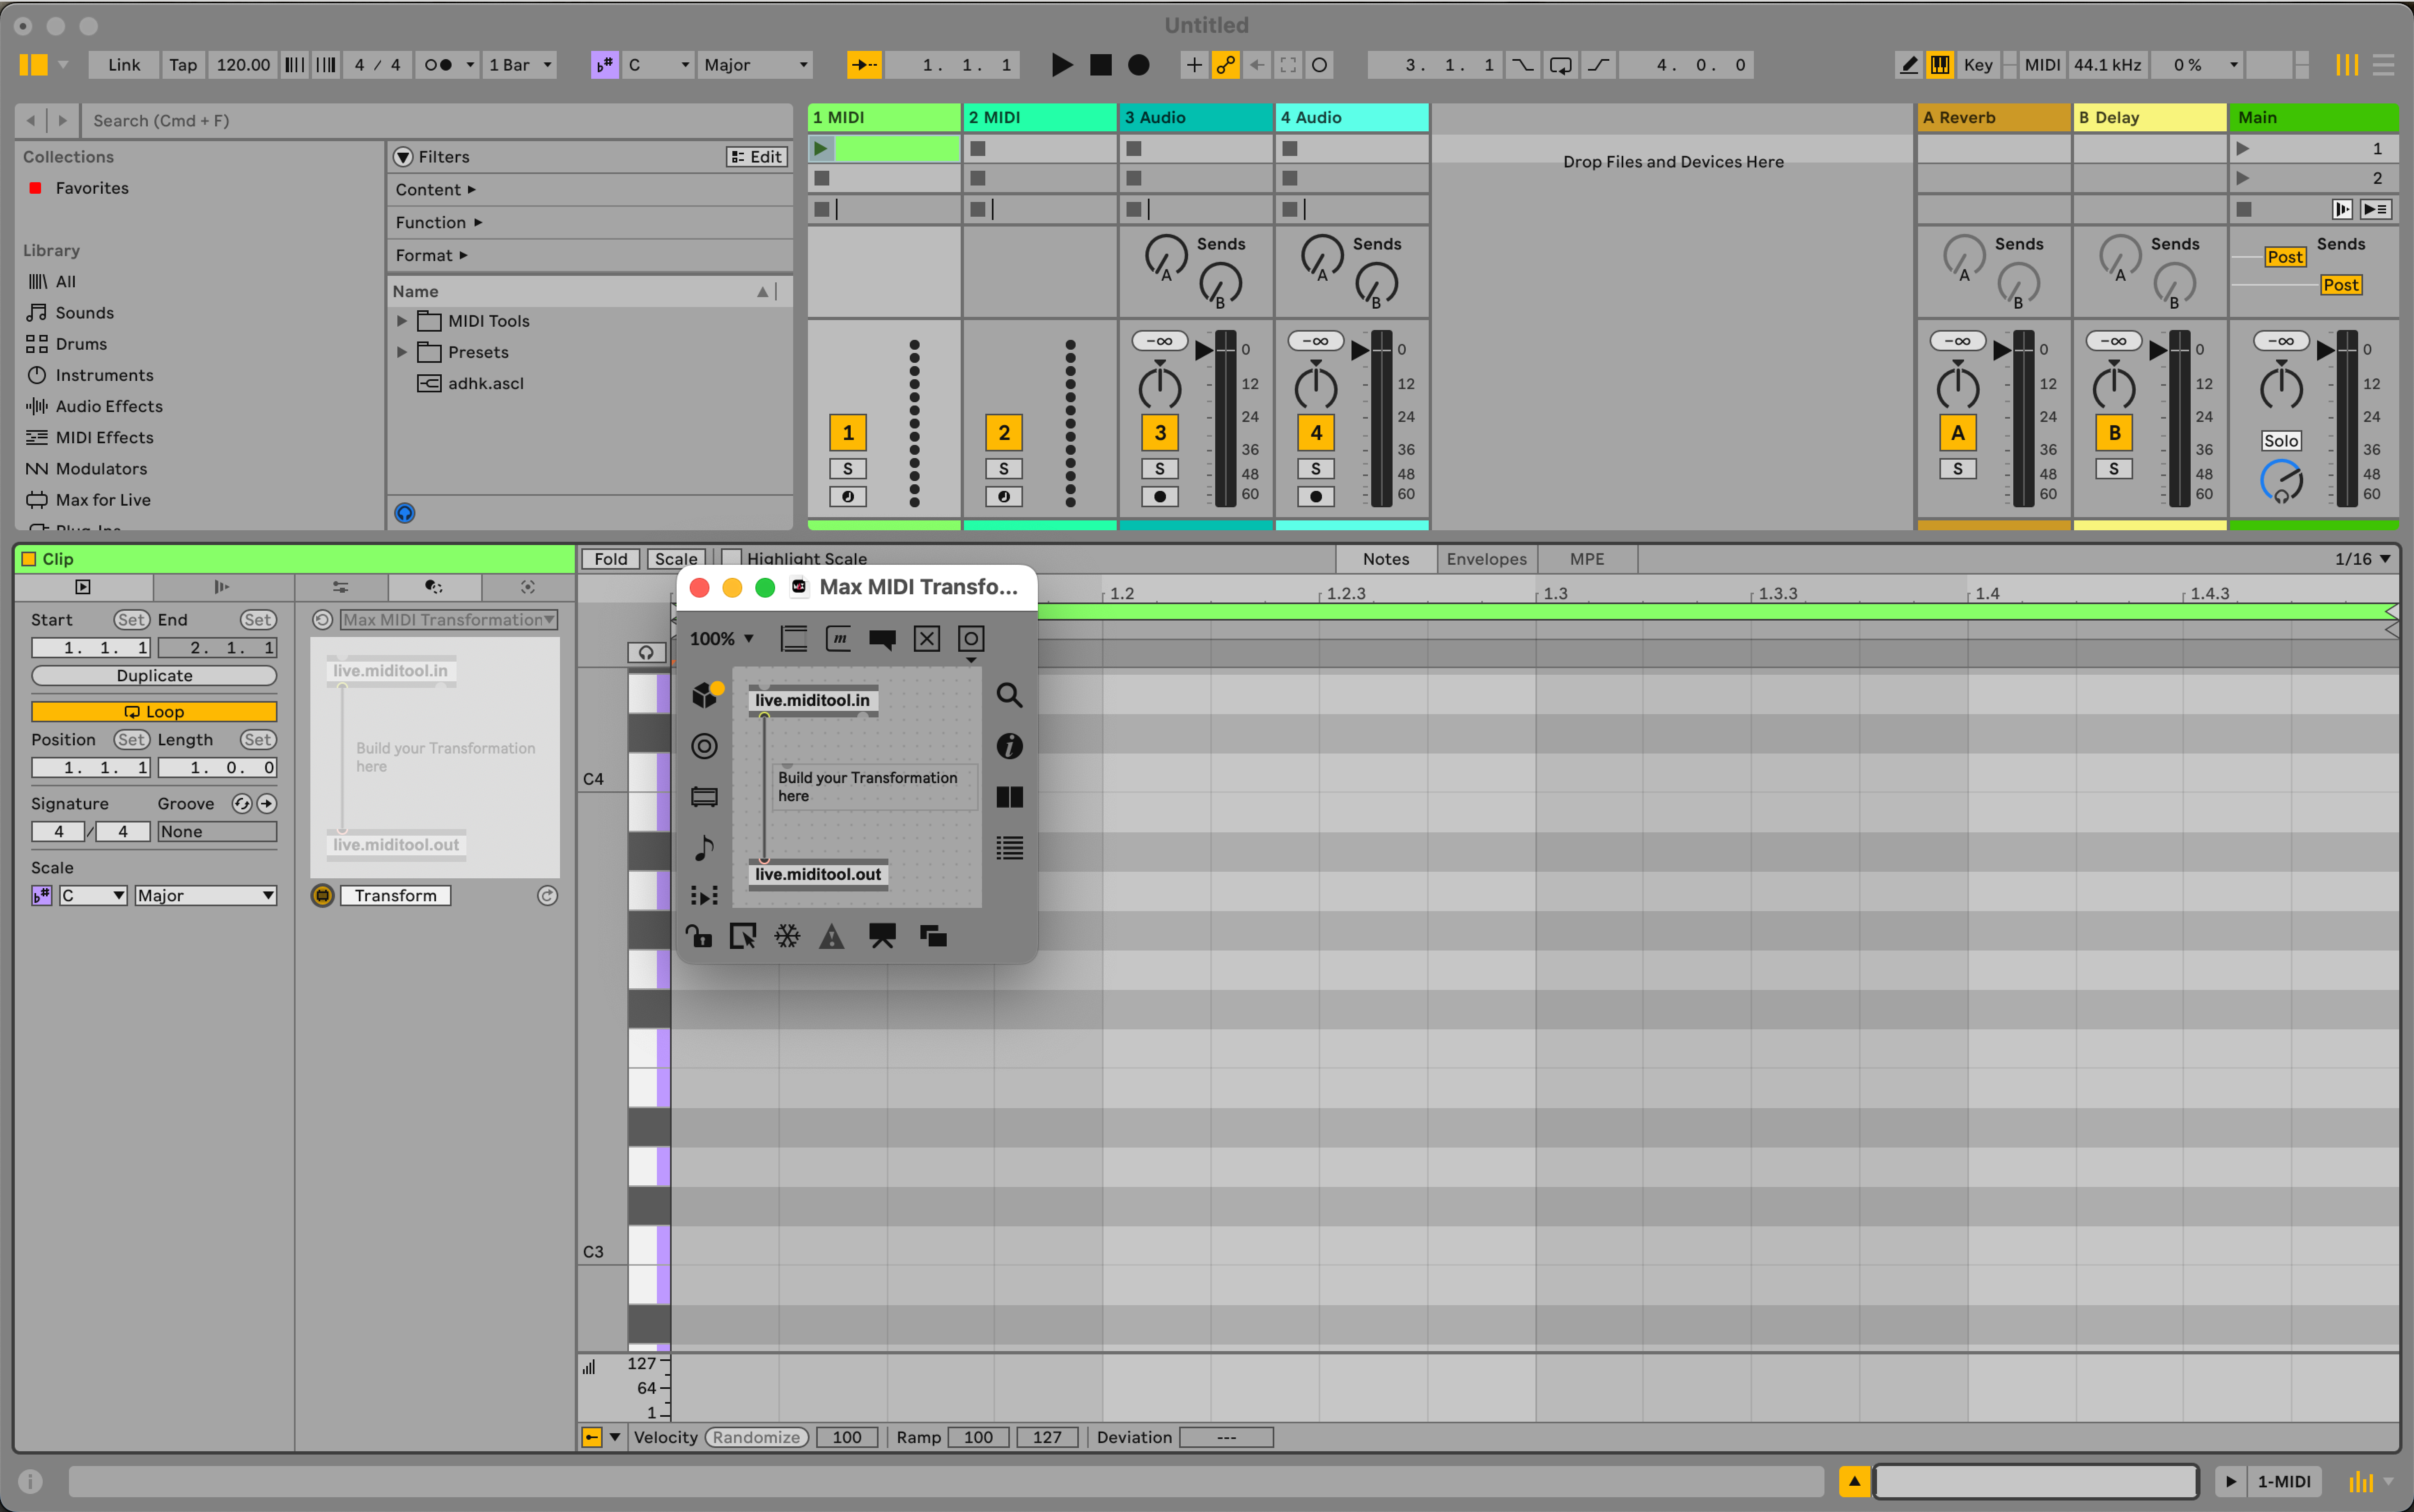The width and height of the screenshot is (2414, 1512).
Task: Open the 1 Bar quantization dropdown
Action: point(519,65)
